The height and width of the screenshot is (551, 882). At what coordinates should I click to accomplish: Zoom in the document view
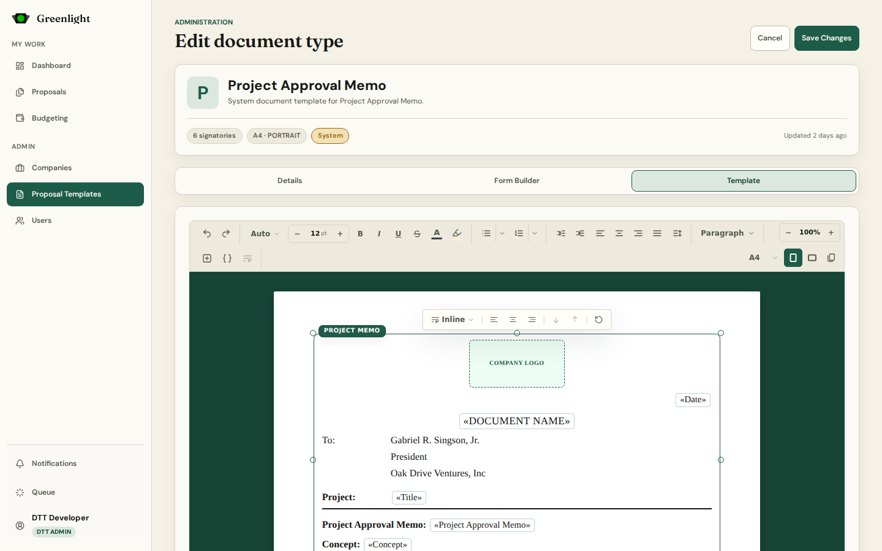[831, 233]
